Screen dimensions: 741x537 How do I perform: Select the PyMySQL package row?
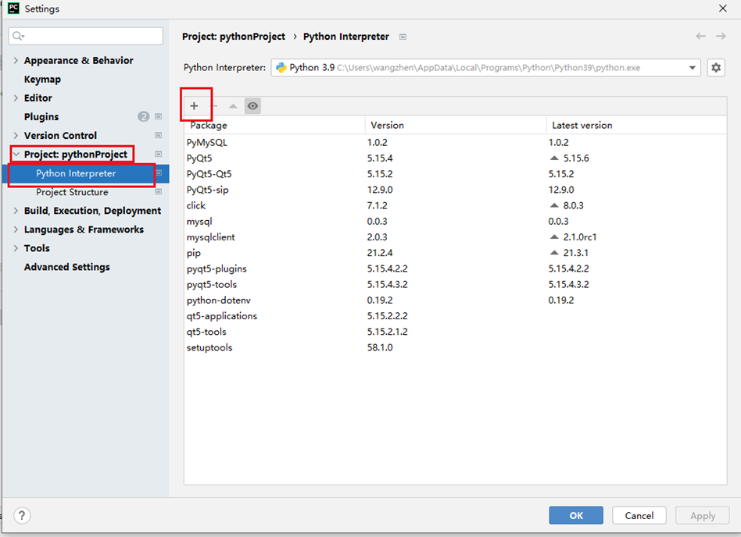(455, 142)
